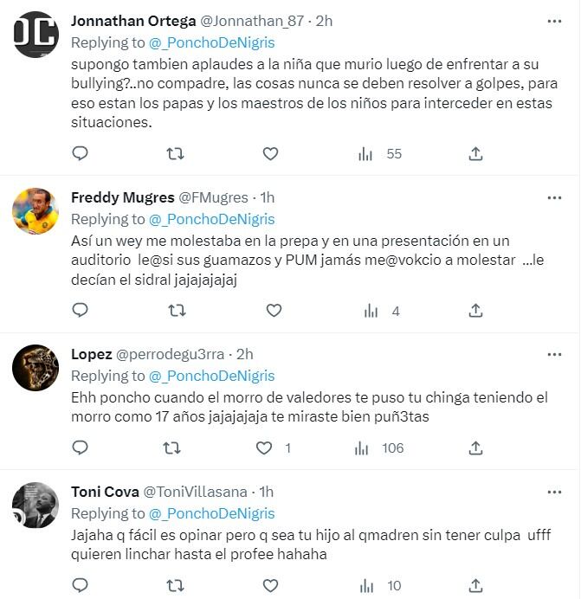The width and height of the screenshot is (581, 599).
Task: Open the 2h timestamp on Lopez's tweet
Action: [244, 354]
